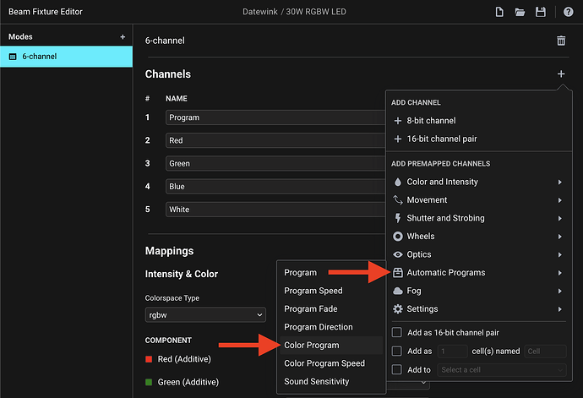
Task: Delete the 6-channel mode with trash icon
Action: click(x=561, y=41)
